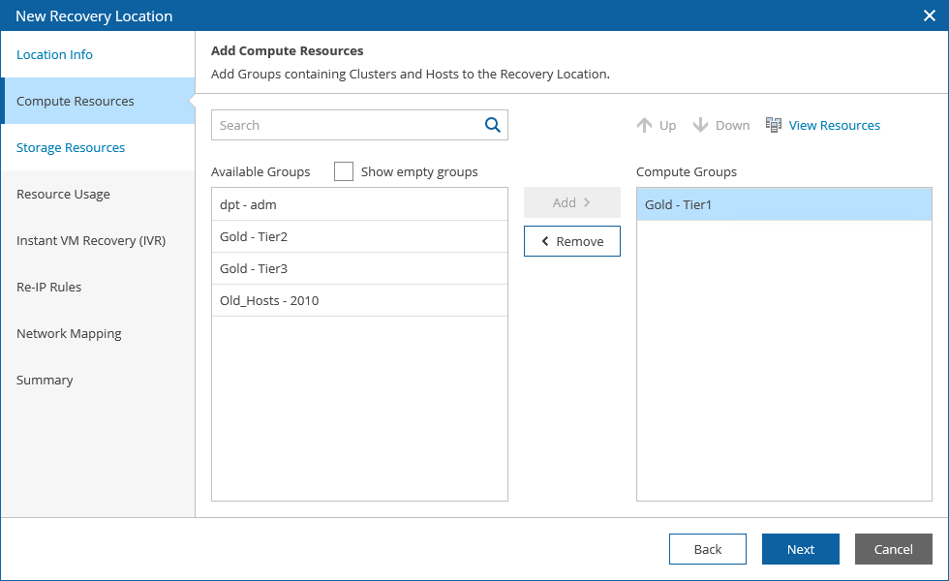
Task: Switch to Resource Usage step
Action: [x=63, y=194]
